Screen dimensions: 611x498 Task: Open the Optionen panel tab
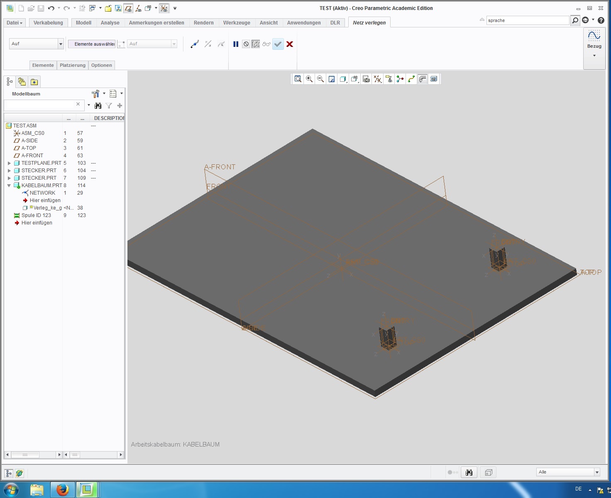point(102,65)
